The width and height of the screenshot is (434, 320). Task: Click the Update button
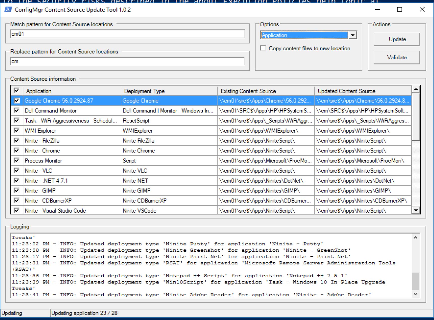click(x=397, y=39)
